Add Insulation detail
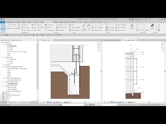The image size is (166, 124). [60, 30]
